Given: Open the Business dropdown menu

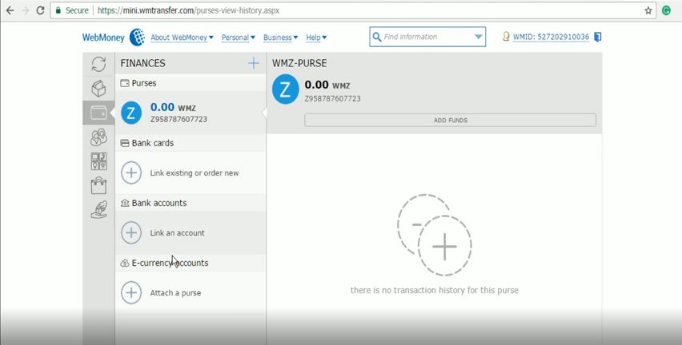Looking at the screenshot, I should [x=280, y=38].
